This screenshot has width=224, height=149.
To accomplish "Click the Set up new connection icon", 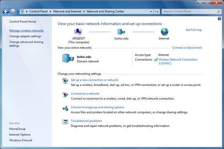I will [65, 81].
